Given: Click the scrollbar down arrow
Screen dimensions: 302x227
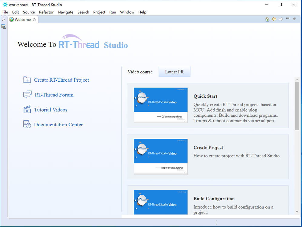Looking at the screenshot, I should click(297, 212).
